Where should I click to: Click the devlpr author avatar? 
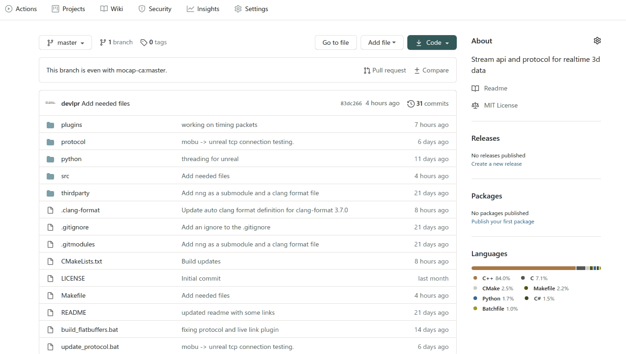pos(50,103)
